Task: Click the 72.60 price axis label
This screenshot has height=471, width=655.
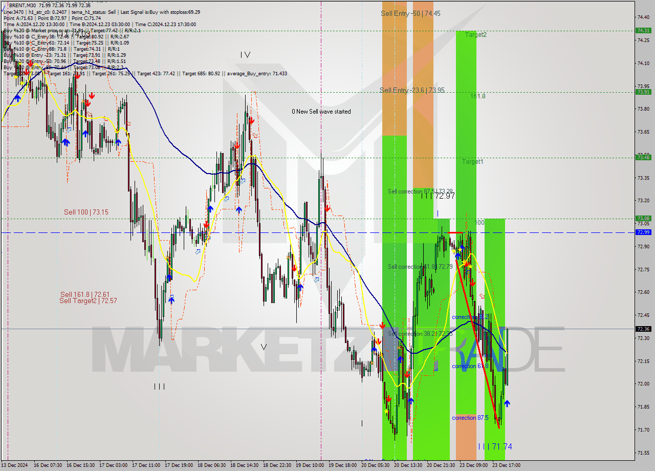Action: click(643, 292)
